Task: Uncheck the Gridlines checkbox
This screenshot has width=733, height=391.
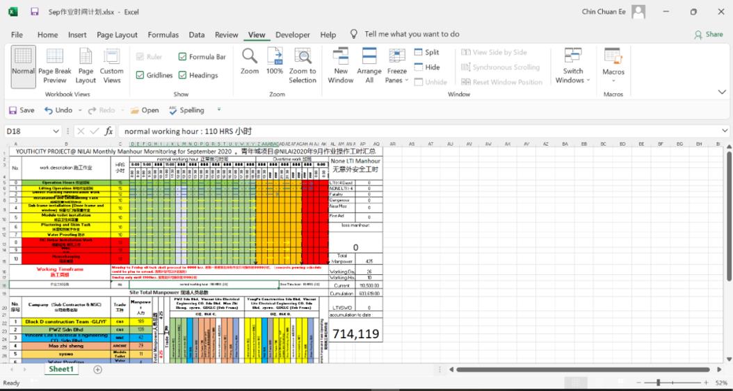Action: tap(140, 76)
